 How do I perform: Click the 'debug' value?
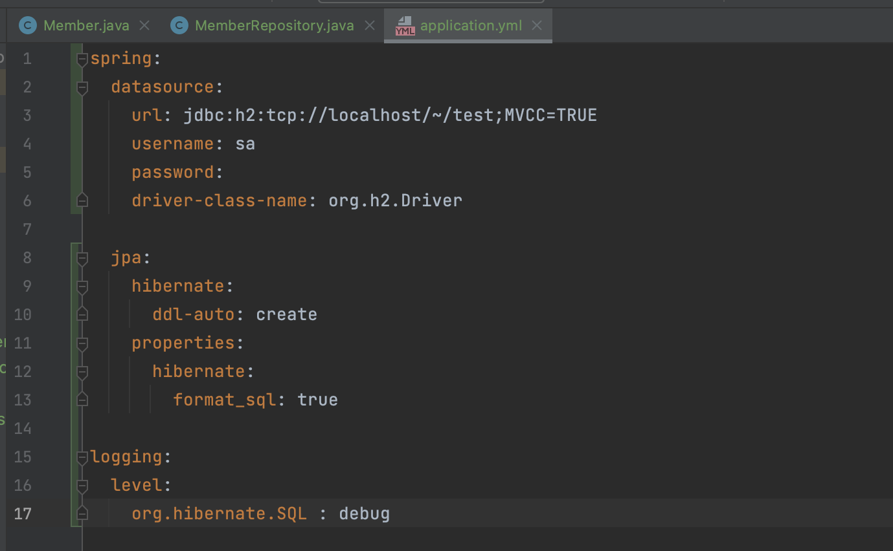[x=365, y=513]
